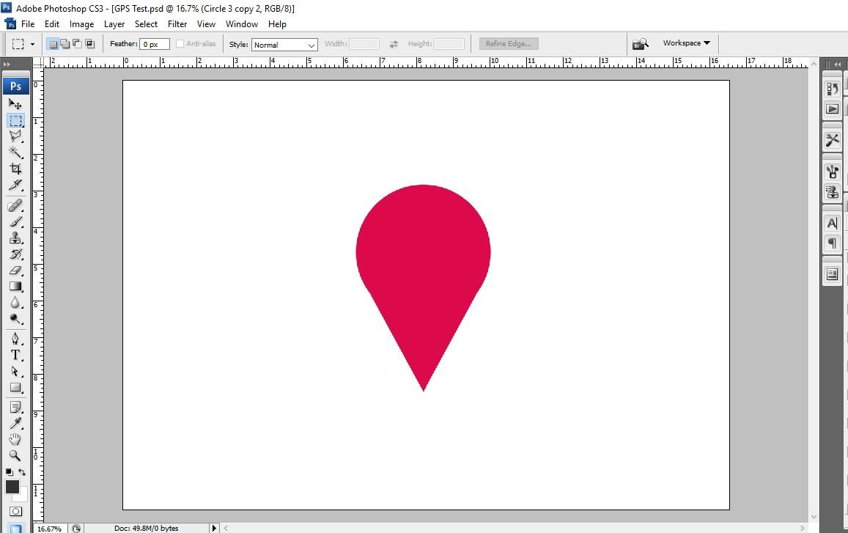Activate the Eraser tool
This screenshot has height=533, width=848.
pos(15,270)
